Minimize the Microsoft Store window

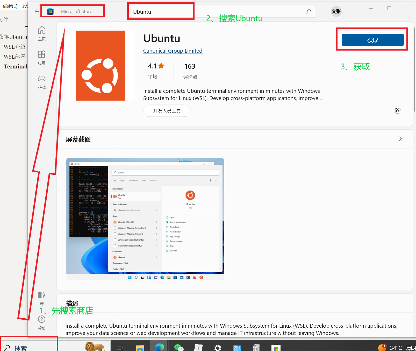[371, 9]
